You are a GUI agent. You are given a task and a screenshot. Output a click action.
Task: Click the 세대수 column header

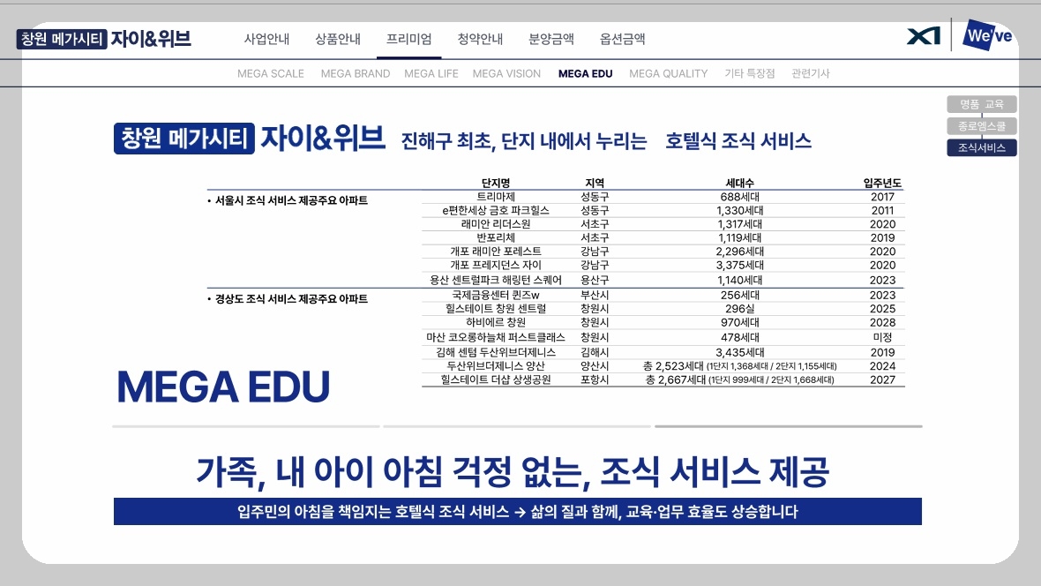[x=739, y=183]
